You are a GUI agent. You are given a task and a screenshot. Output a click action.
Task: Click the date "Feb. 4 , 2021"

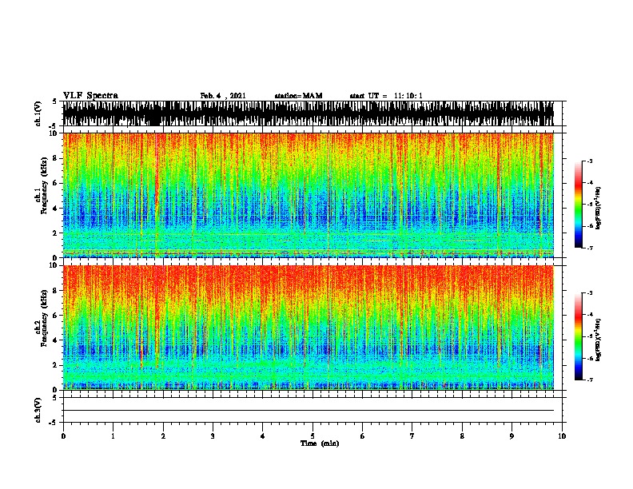tap(223, 96)
